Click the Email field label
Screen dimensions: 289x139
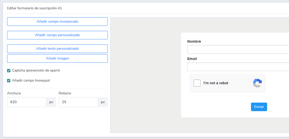point(192,59)
